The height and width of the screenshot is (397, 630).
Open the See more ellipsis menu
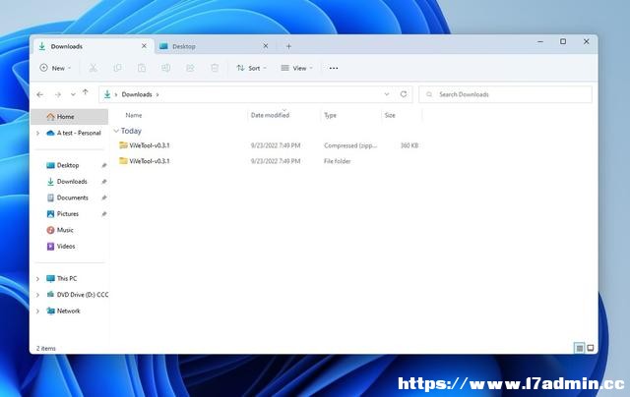coord(334,68)
